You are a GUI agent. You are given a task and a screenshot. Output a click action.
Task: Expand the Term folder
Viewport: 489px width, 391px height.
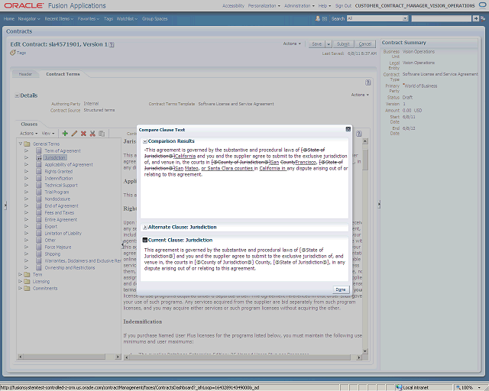pos(21,274)
